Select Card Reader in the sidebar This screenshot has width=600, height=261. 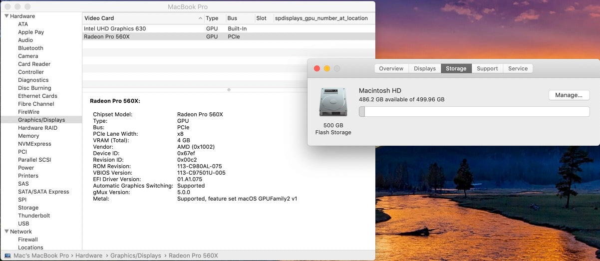pos(34,64)
